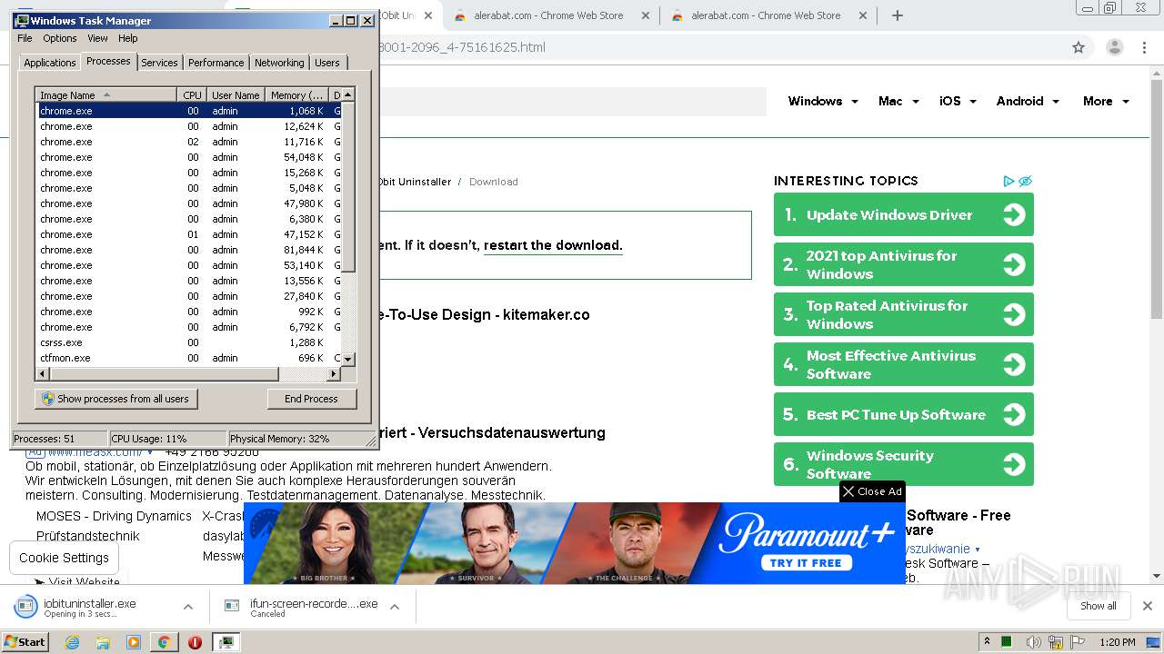Switch to Chrome in the taskbar
The width and height of the screenshot is (1164, 654).
[x=164, y=642]
